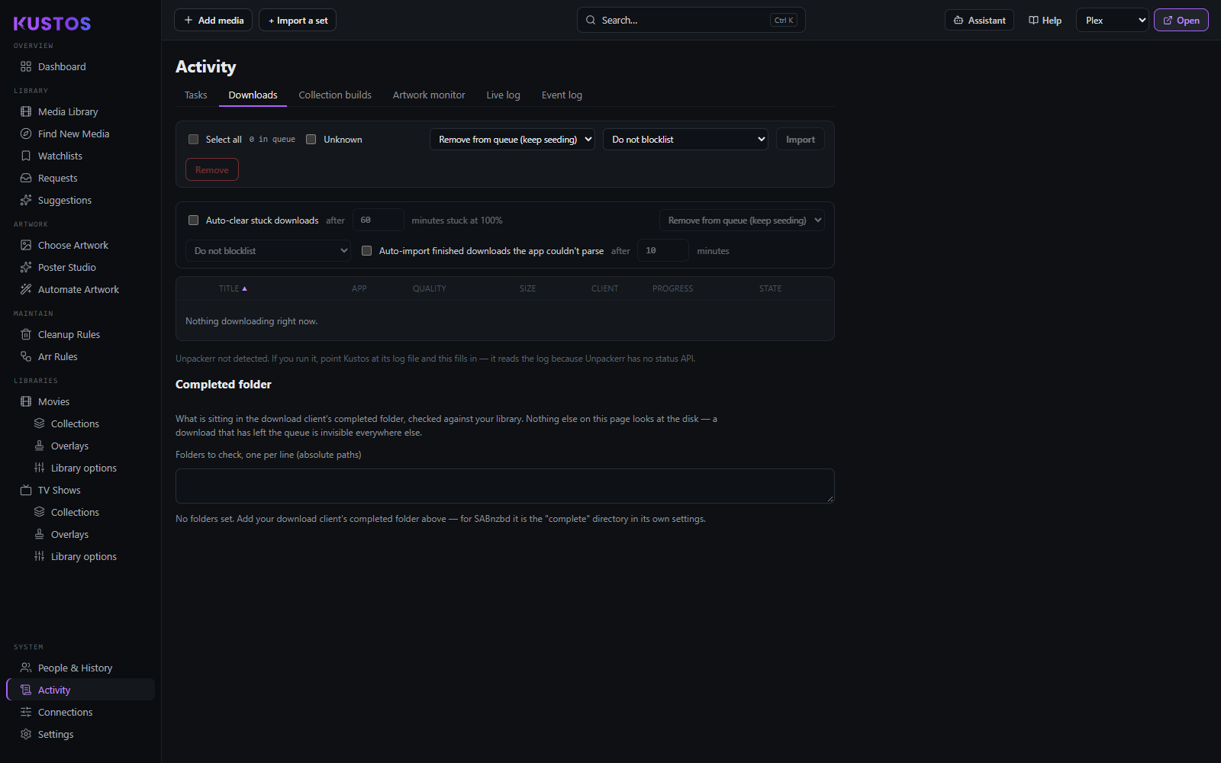Image resolution: width=1221 pixels, height=763 pixels.
Task: Open Settings via its gear icon
Action: click(26, 734)
